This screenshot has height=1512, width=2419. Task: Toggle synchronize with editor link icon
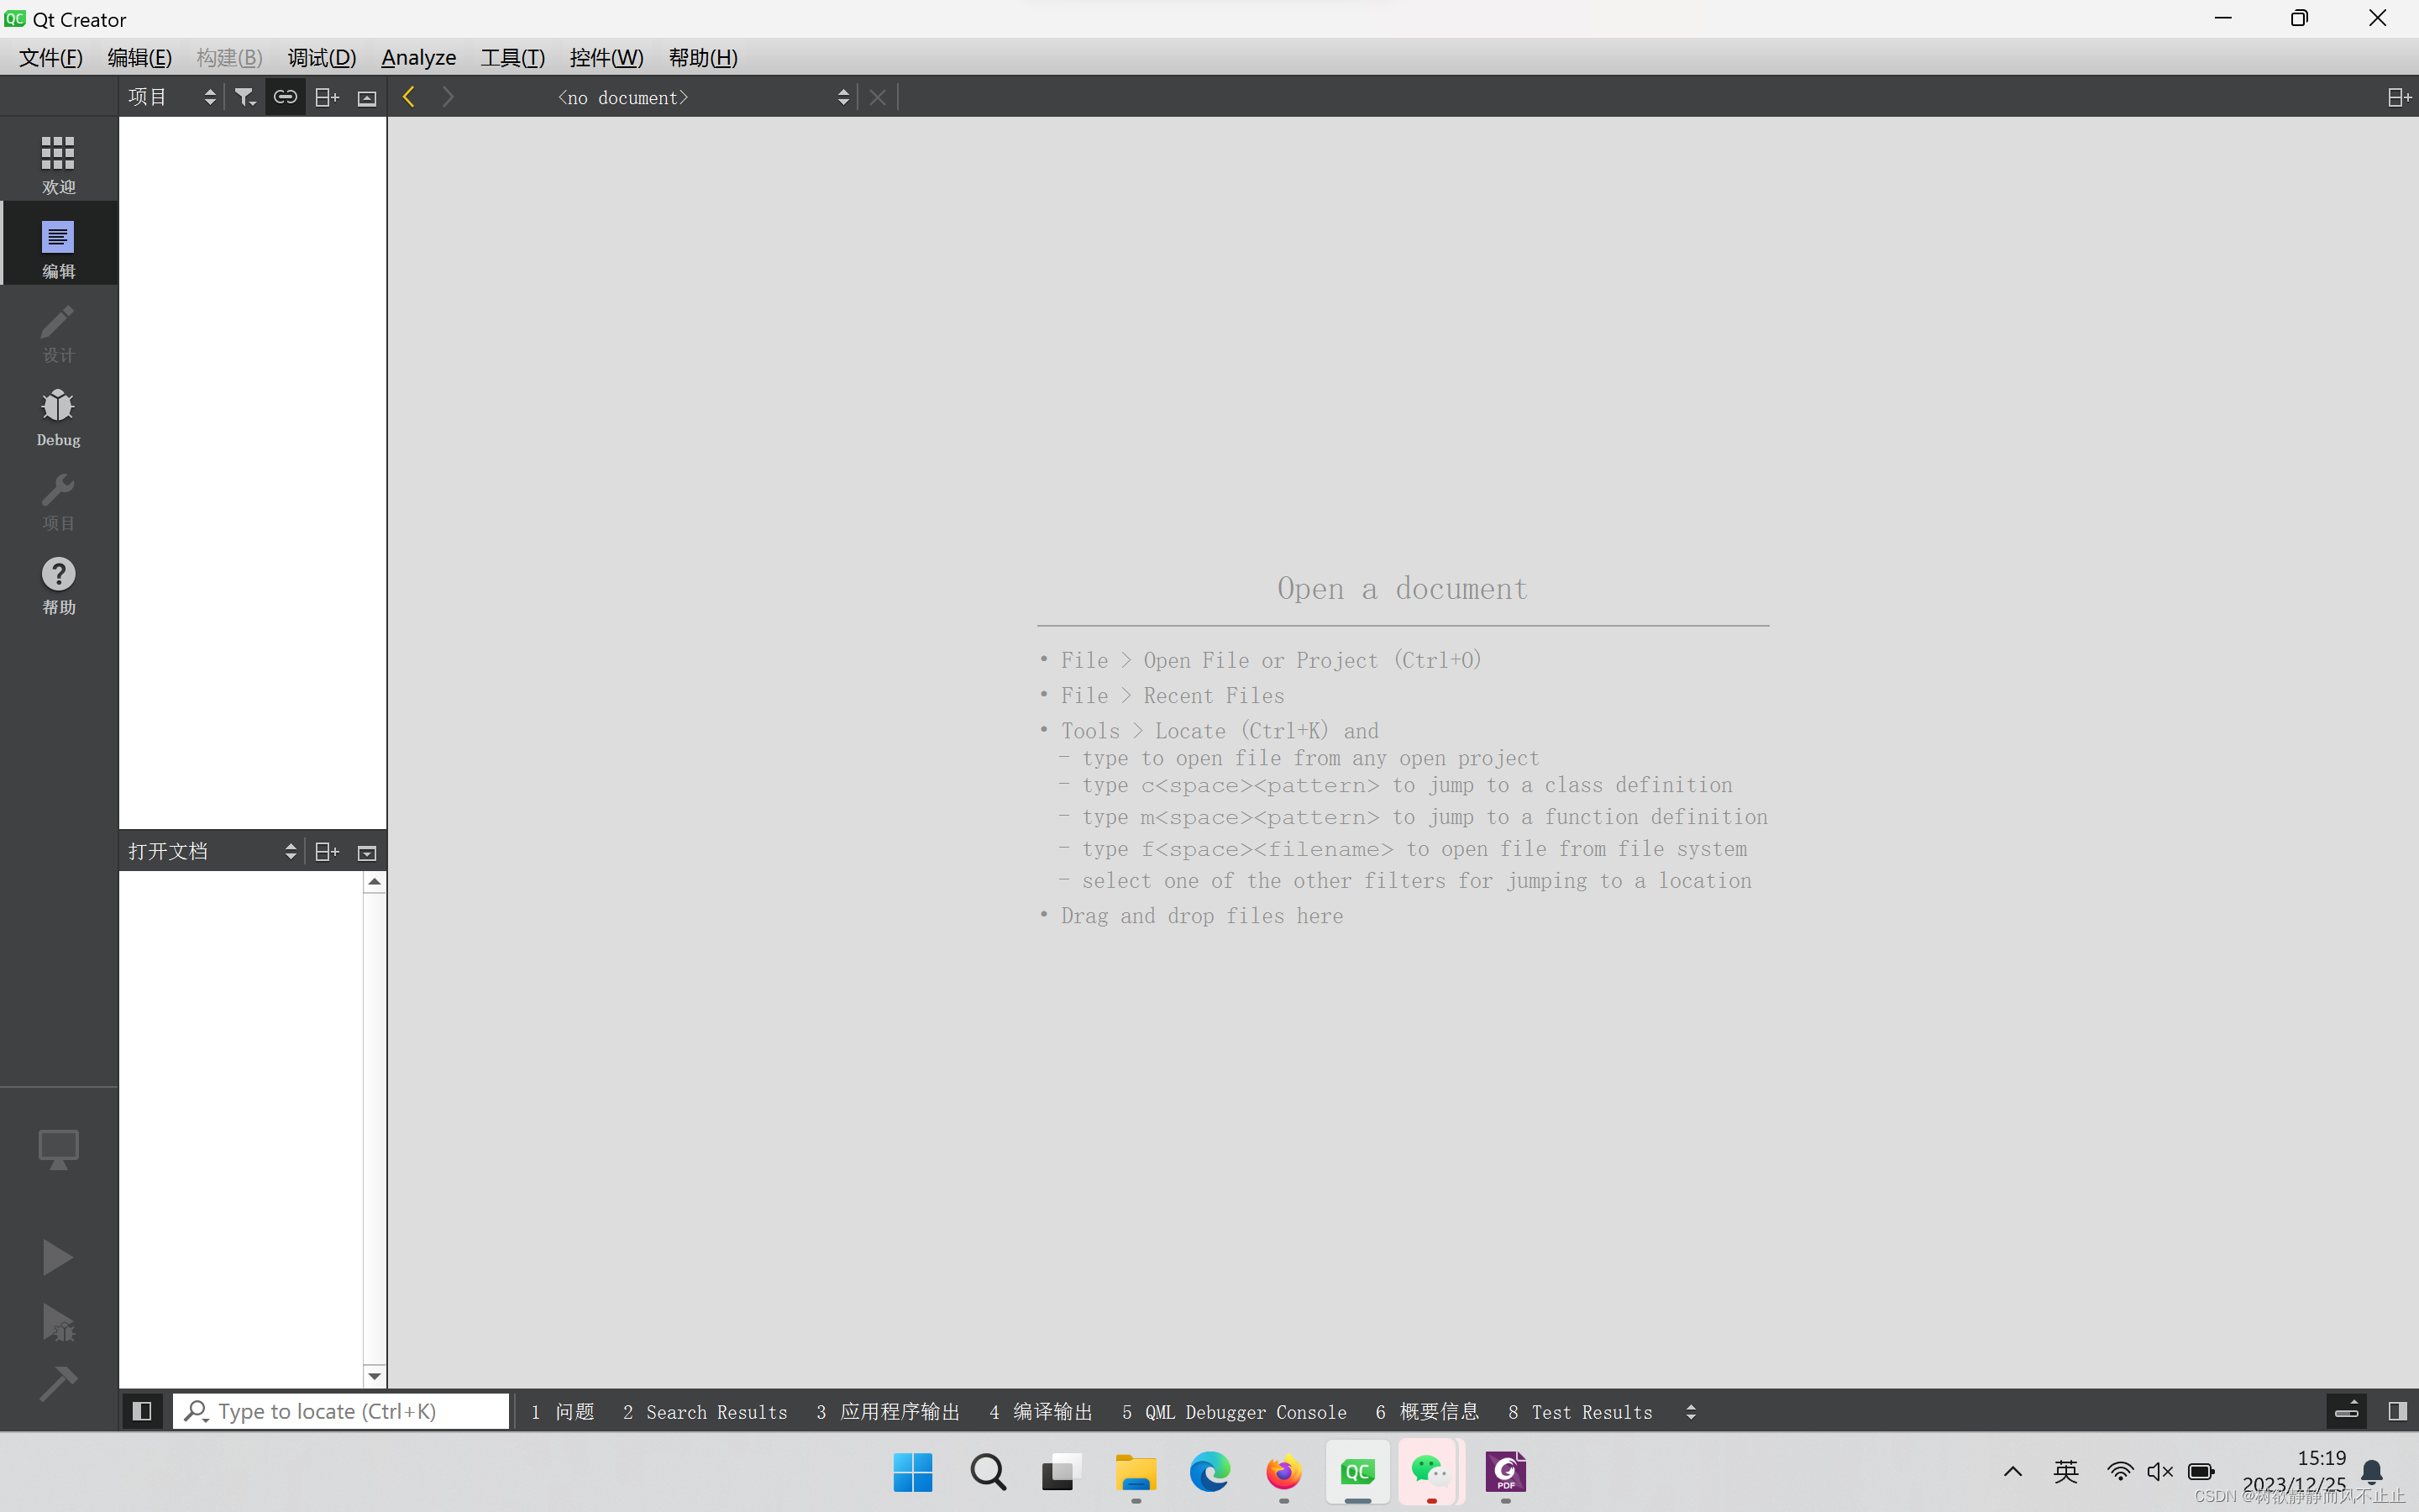(285, 96)
